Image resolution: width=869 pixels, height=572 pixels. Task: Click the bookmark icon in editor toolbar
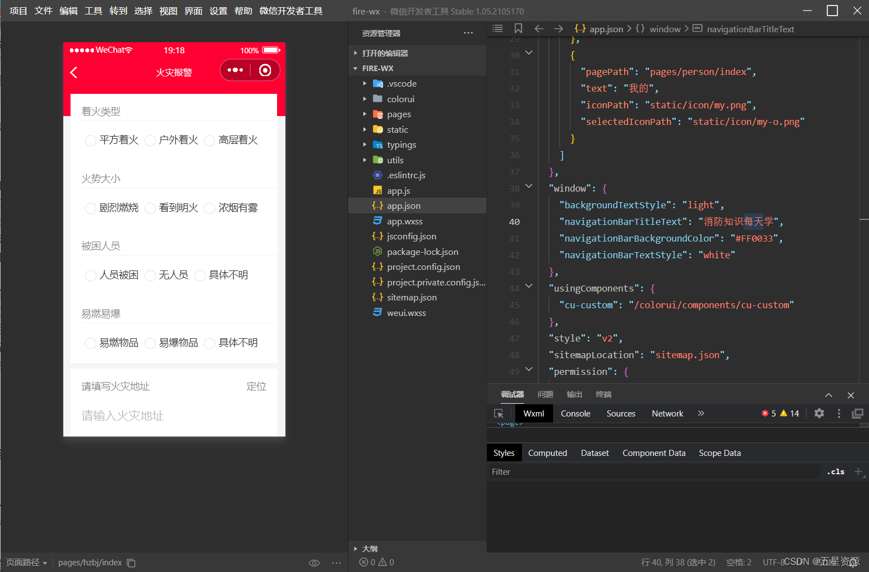(518, 28)
